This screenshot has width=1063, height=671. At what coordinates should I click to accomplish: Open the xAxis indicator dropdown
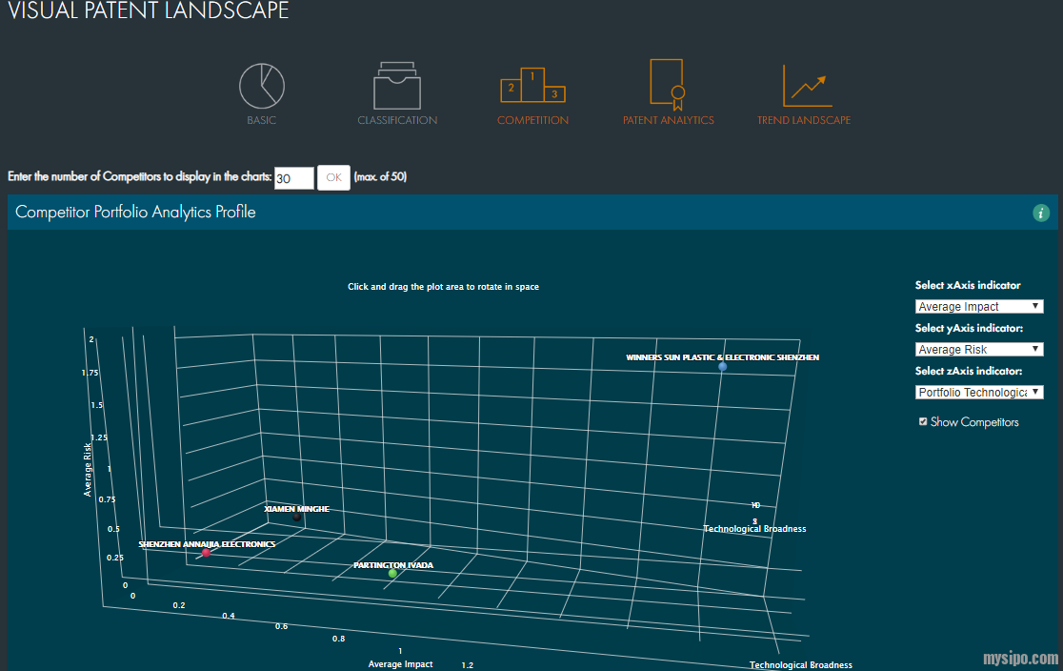[x=979, y=307]
